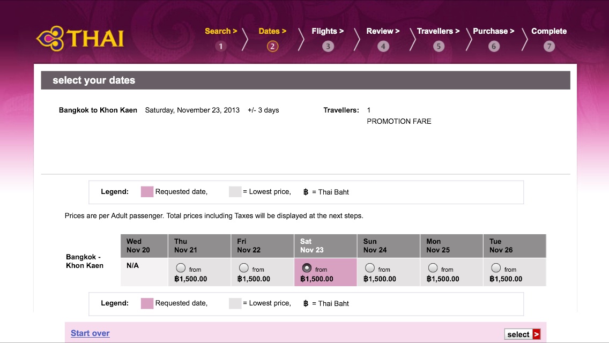Screen dimensions: 609x343
Task: Go back to the Search step tab
Action: click(x=220, y=31)
